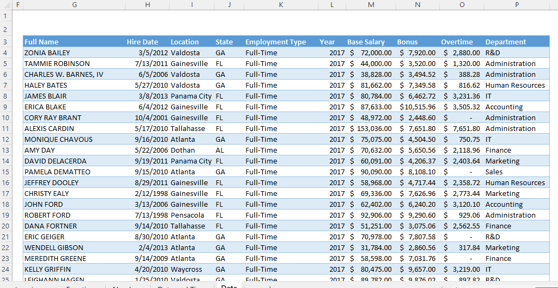Select the CORY RAY BRANT name cell
Viewport: 558px width, 288px height.
click(74, 117)
